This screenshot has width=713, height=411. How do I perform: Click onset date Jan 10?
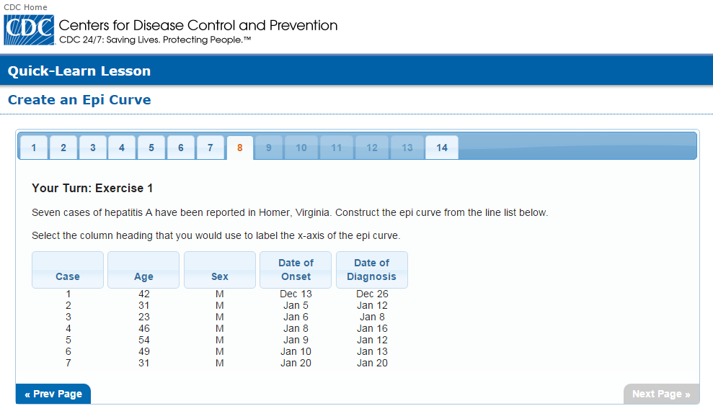click(x=296, y=351)
